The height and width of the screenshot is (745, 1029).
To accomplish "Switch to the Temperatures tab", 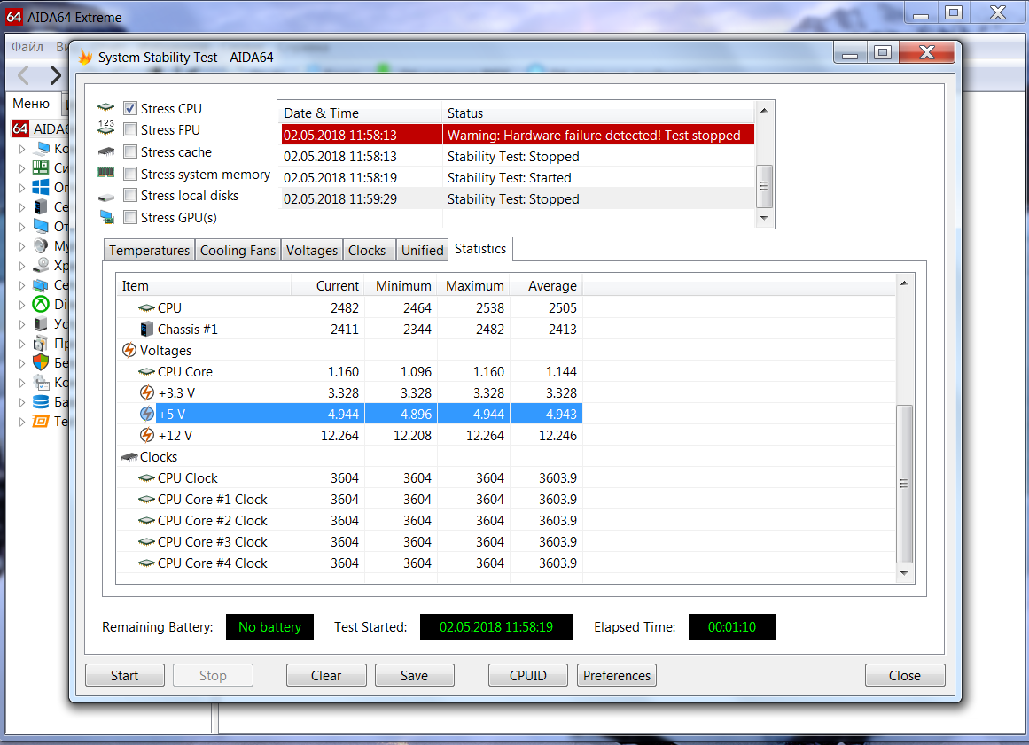I will coord(149,250).
